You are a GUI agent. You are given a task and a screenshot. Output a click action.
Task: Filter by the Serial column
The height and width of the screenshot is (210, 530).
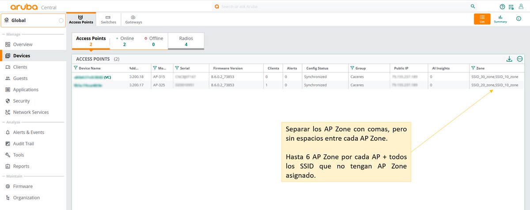[x=177, y=68]
